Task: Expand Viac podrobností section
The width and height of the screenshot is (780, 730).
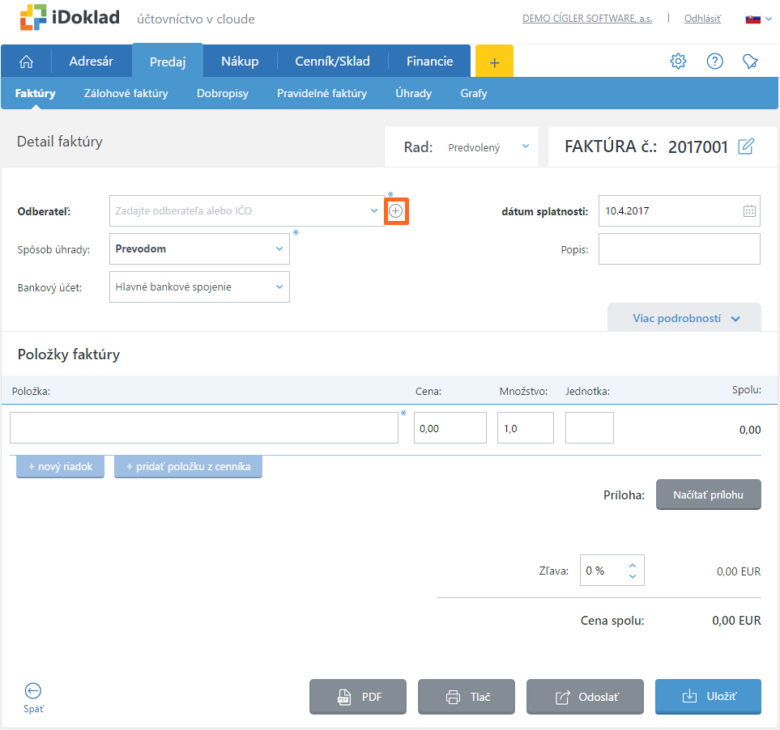Action: (x=685, y=318)
